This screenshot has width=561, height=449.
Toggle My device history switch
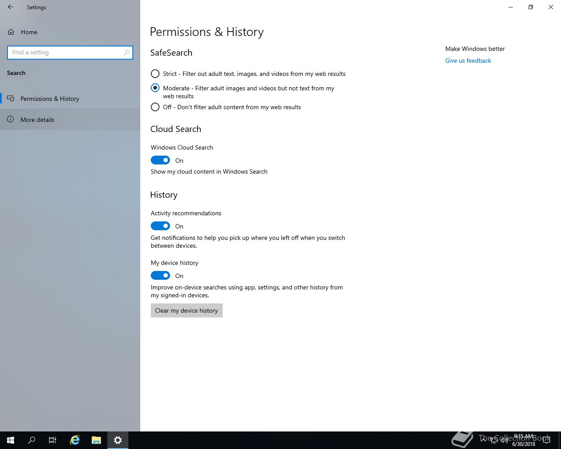[160, 276]
